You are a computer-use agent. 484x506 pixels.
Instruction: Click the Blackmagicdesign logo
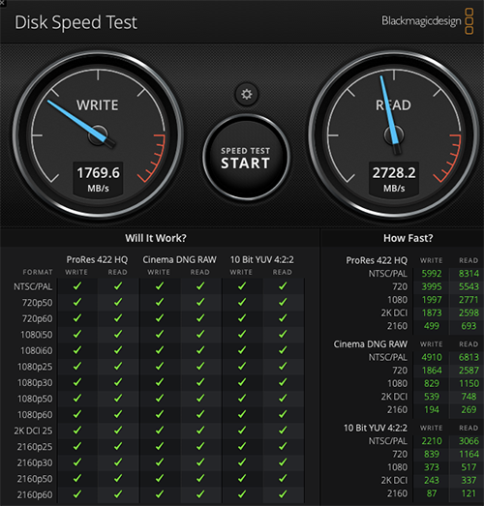point(427,21)
